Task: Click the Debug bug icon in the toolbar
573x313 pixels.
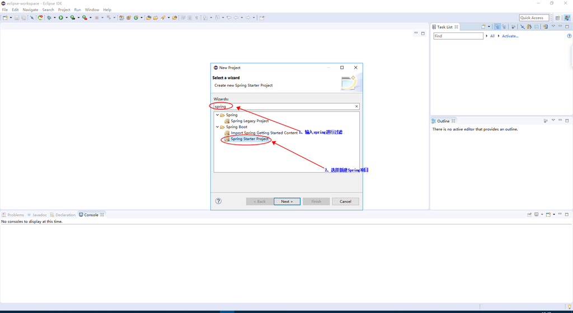Action: (x=49, y=18)
